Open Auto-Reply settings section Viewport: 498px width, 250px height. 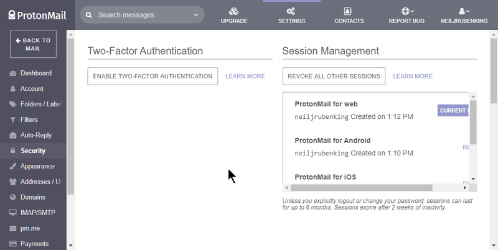pyautogui.click(x=36, y=136)
